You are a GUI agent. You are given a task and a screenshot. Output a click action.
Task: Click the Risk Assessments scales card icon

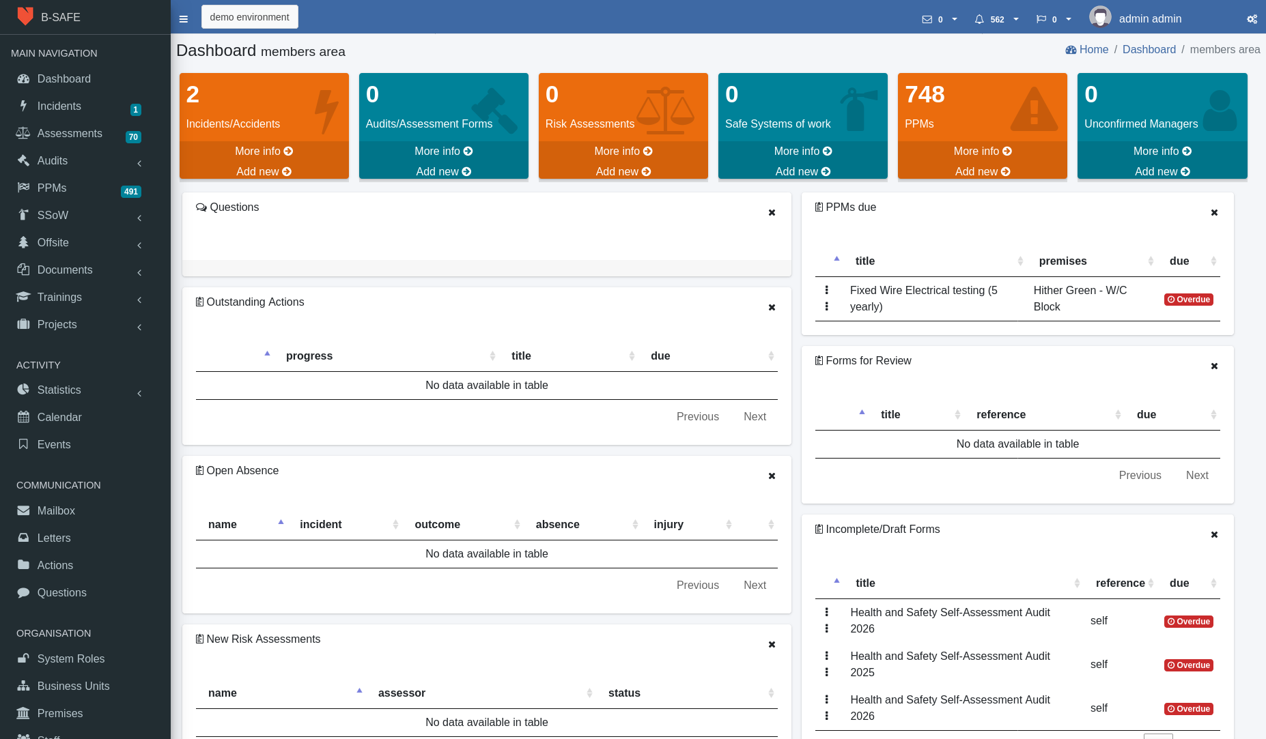[x=666, y=110]
